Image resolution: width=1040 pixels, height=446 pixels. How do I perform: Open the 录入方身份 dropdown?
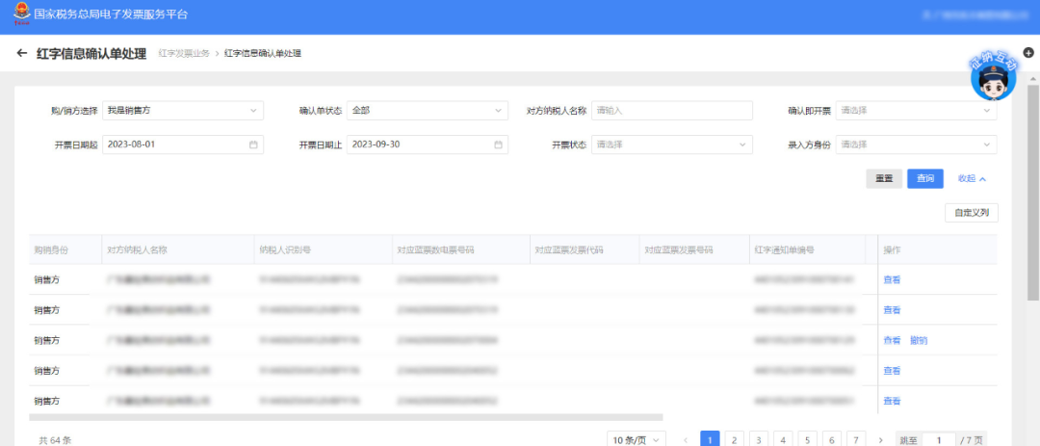click(x=916, y=144)
